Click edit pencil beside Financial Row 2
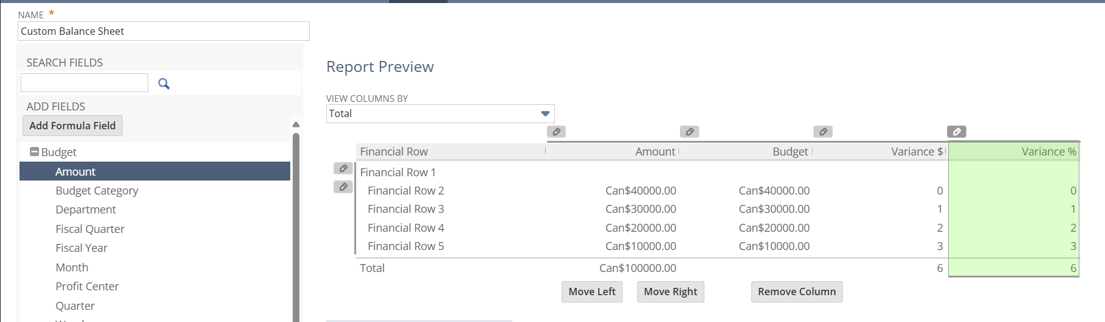The height and width of the screenshot is (322, 1105). pyautogui.click(x=343, y=187)
